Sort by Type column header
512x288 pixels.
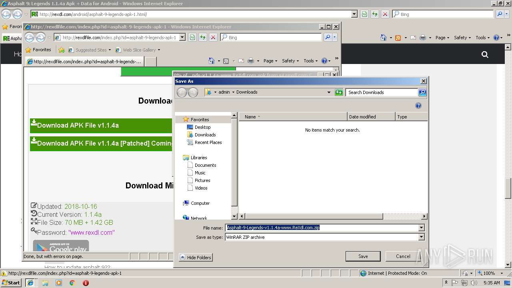[411, 117]
